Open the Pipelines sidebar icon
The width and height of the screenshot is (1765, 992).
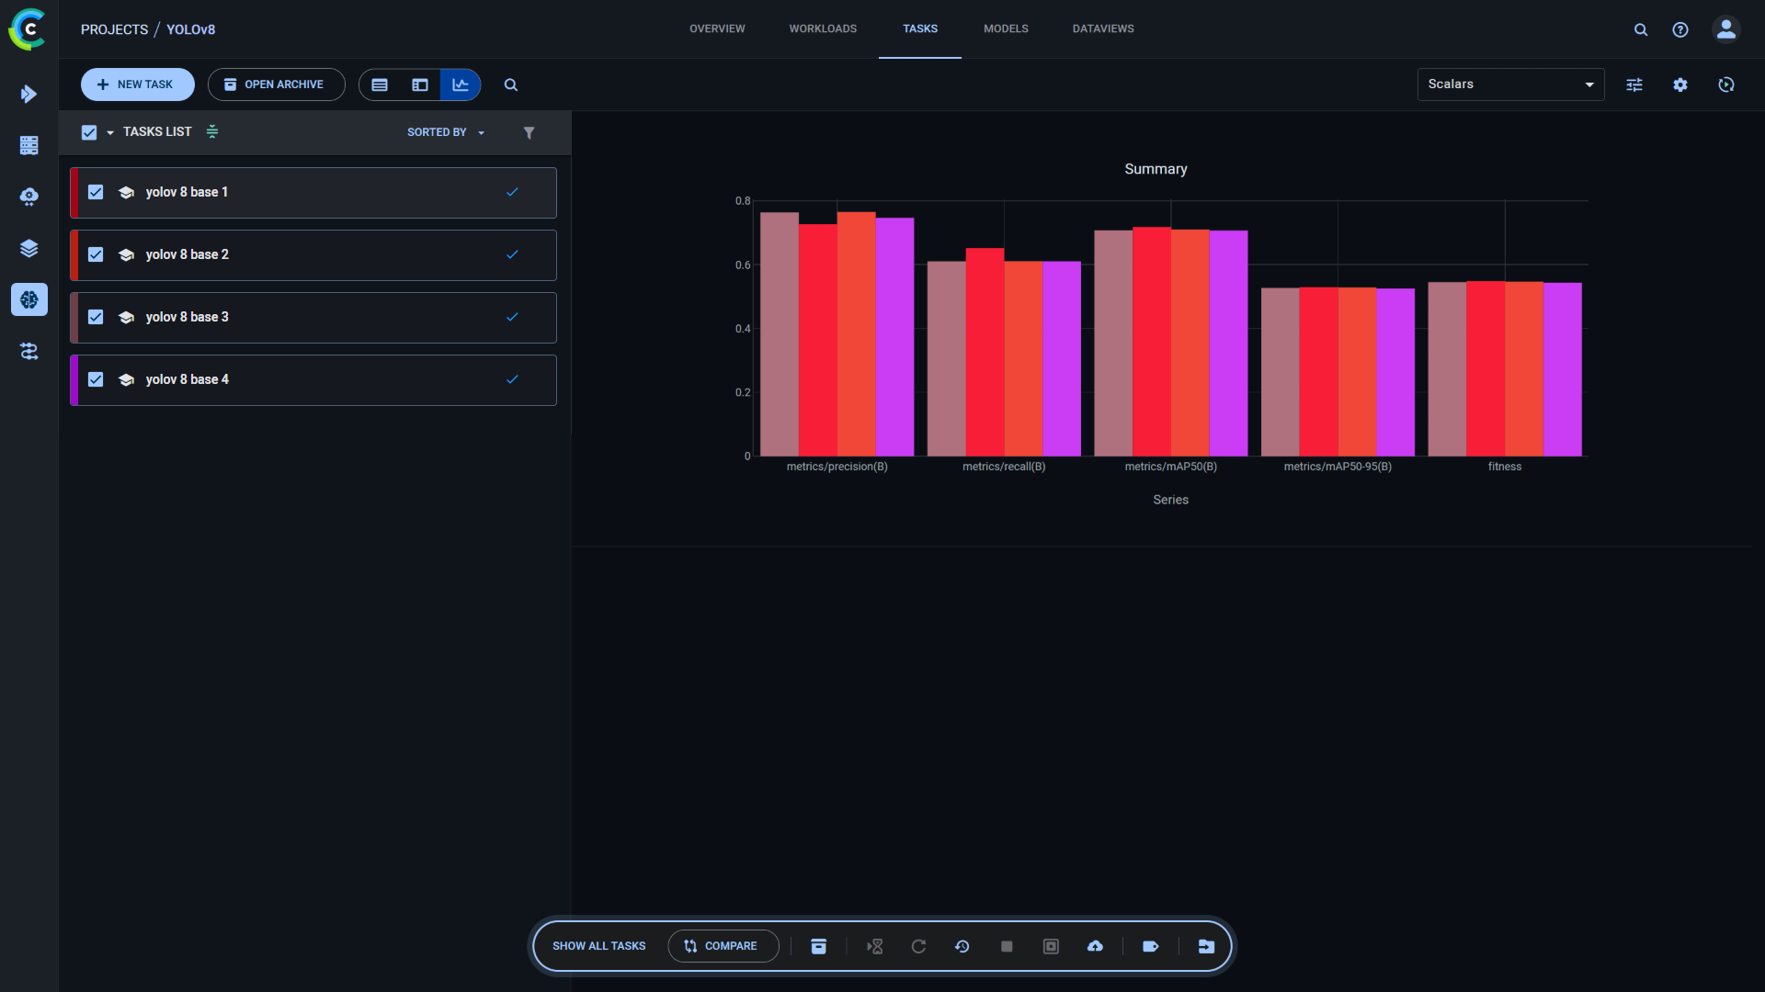click(28, 94)
